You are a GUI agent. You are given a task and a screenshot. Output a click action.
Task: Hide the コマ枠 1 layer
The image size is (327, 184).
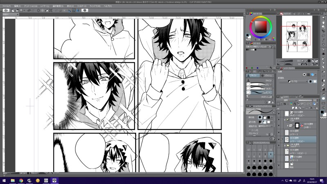[x=279, y=126]
